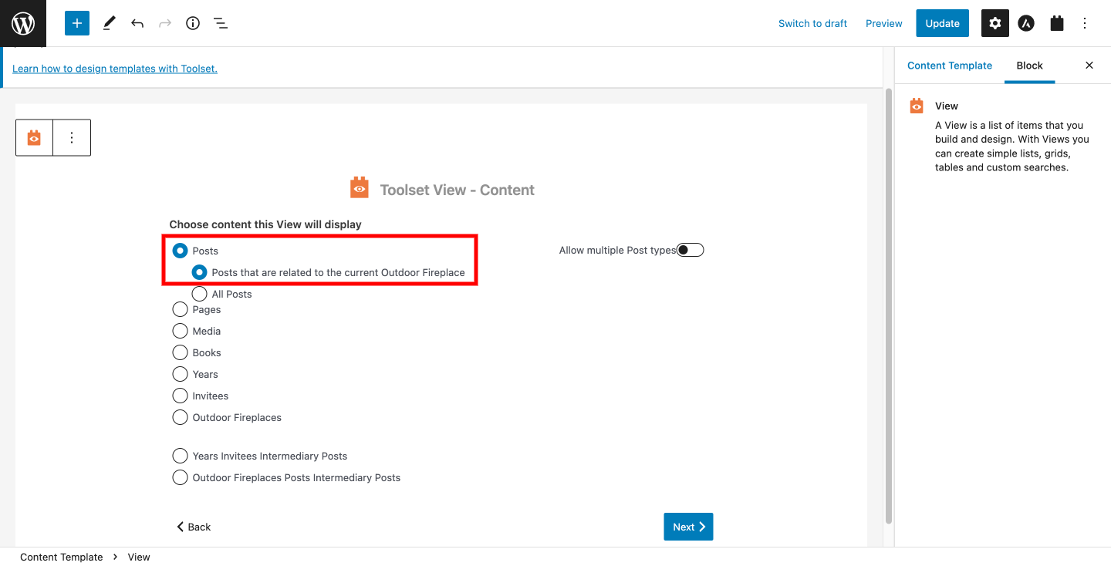Click the Toolset View - Content heading
Image resolution: width=1111 pixels, height=566 pixels.
[458, 190]
